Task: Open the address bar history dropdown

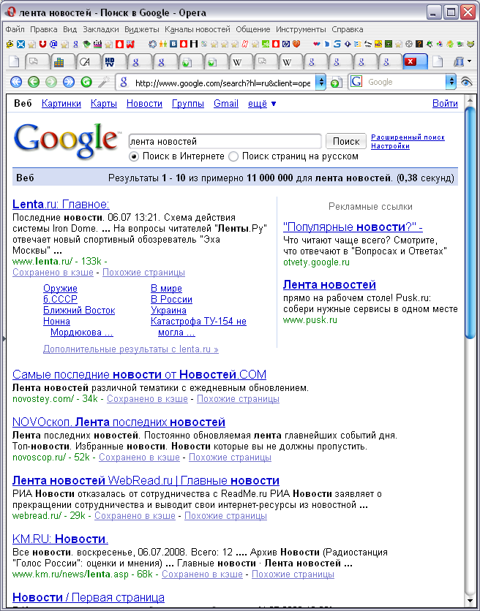Action: 320,82
